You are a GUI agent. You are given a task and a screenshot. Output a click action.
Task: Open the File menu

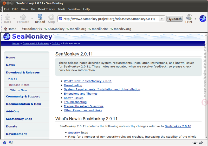[7, 9]
